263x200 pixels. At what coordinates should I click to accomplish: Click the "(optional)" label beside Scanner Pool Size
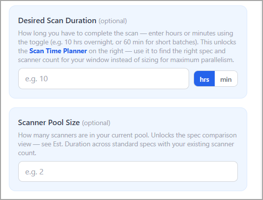pos(96,123)
